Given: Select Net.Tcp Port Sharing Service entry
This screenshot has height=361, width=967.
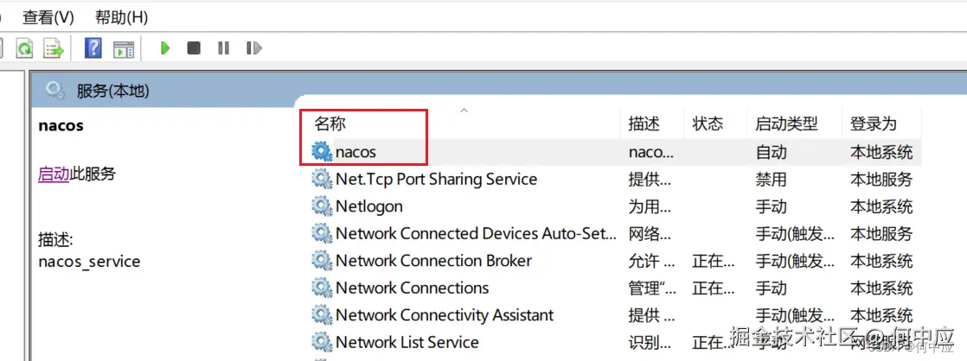Looking at the screenshot, I should point(436,180).
